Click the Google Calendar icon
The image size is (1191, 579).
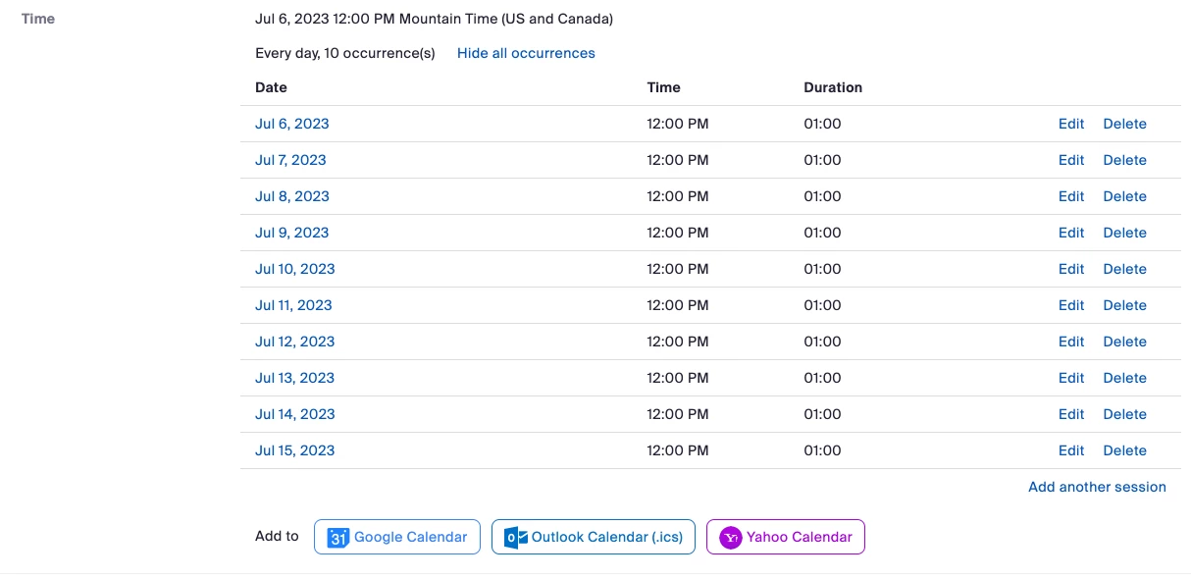tap(338, 538)
